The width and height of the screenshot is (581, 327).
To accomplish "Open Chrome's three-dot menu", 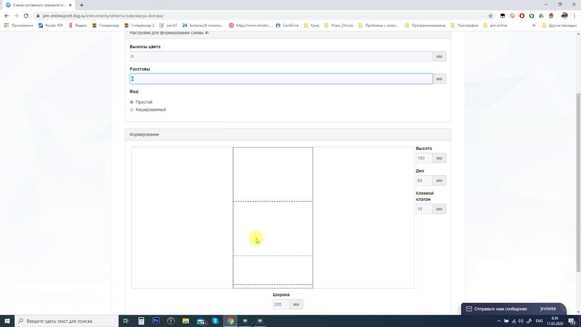I will (575, 15).
